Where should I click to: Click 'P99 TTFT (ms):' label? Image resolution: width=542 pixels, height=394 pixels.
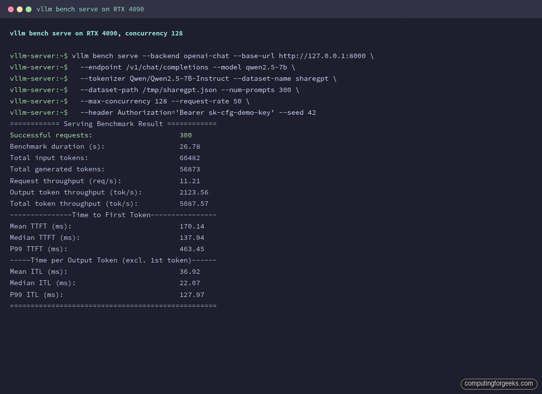point(38,249)
